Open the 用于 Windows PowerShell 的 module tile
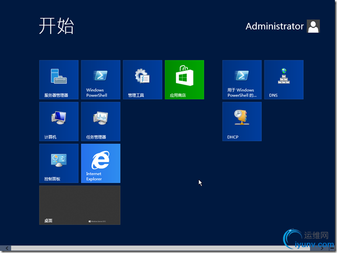Screen dimensions: 337x253 click(x=242, y=79)
